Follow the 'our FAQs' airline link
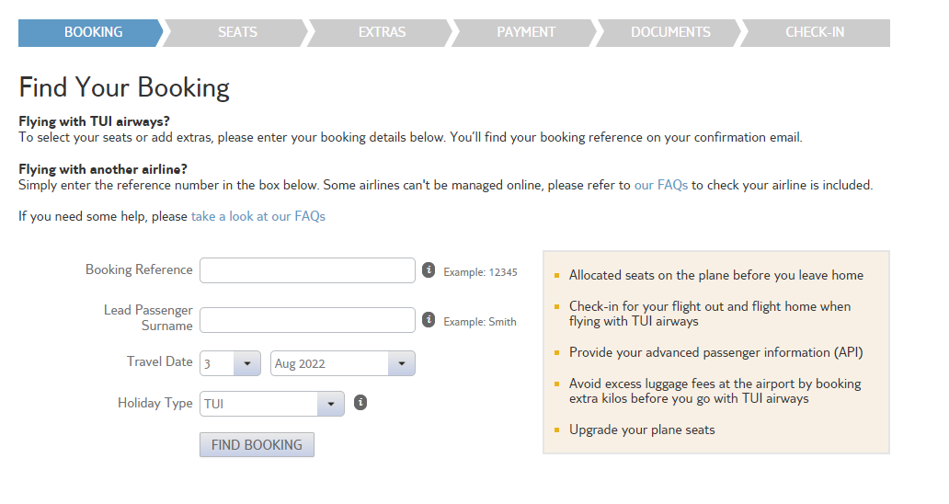The width and height of the screenshot is (949, 504). [660, 185]
